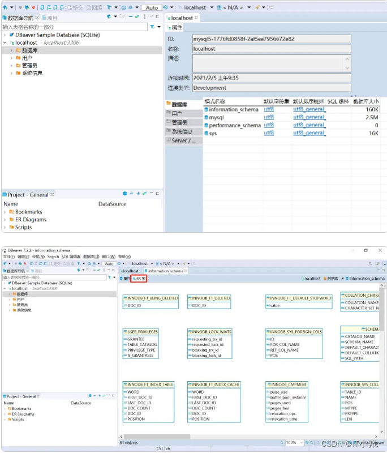
Task: Expand 用户 folder in upper navigator tree
Action: 11,58
